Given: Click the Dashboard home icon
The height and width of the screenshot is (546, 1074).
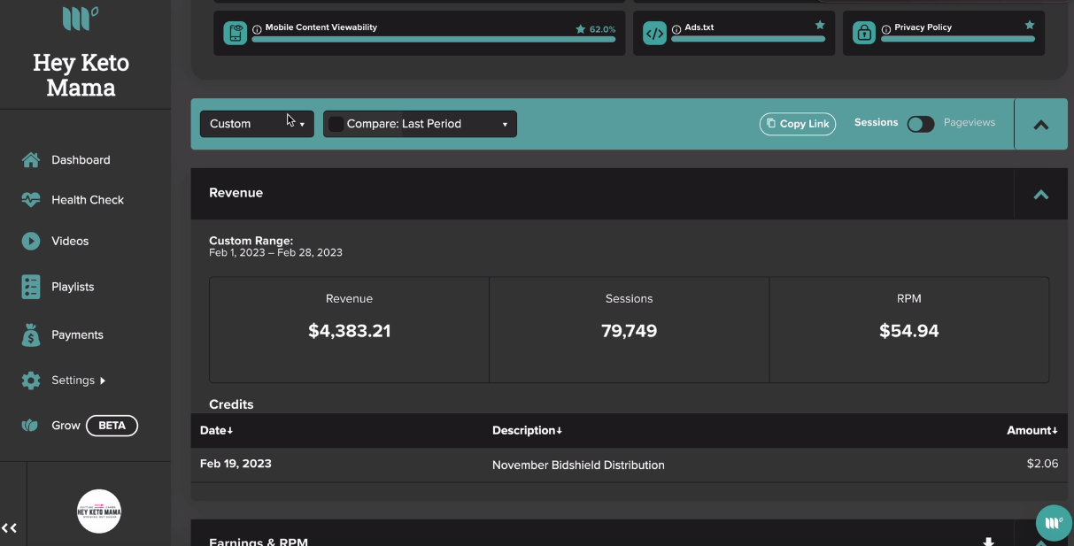Looking at the screenshot, I should [x=31, y=160].
